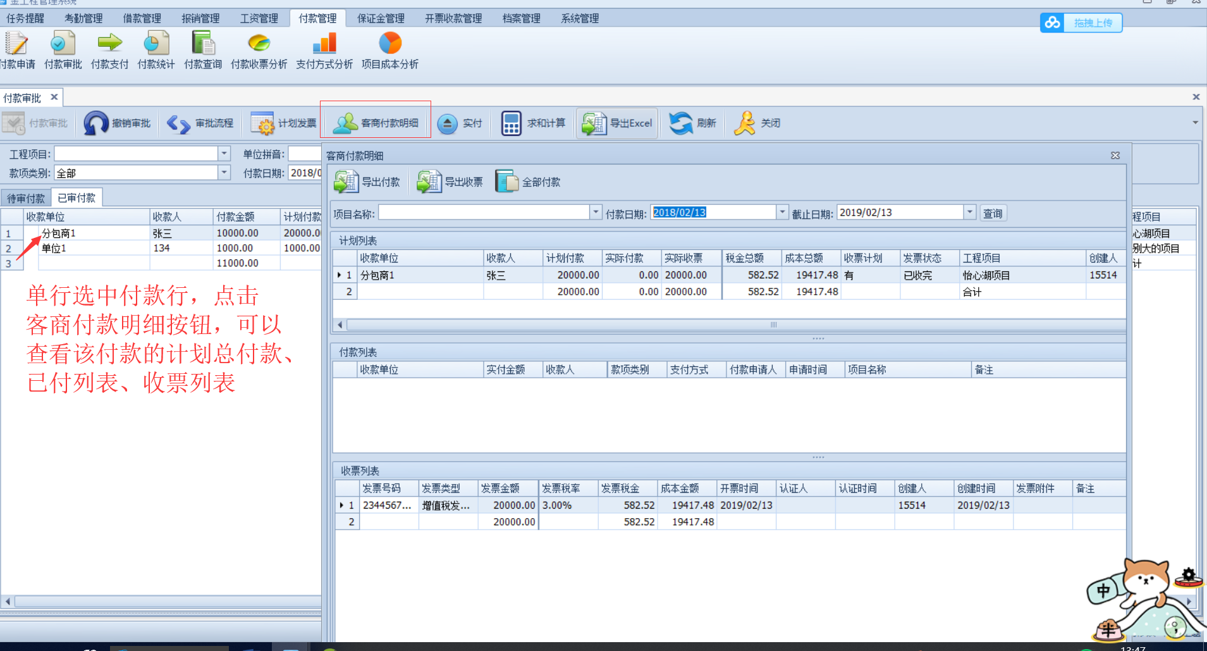Expand row 1 indicator in 计划列表

point(340,275)
